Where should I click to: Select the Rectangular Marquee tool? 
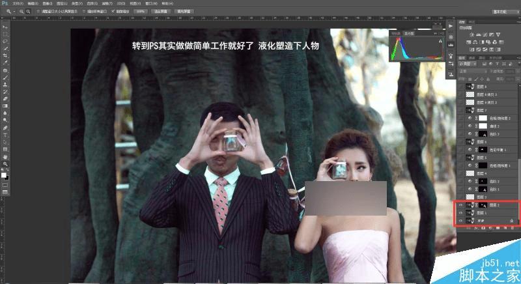[x=5, y=35]
